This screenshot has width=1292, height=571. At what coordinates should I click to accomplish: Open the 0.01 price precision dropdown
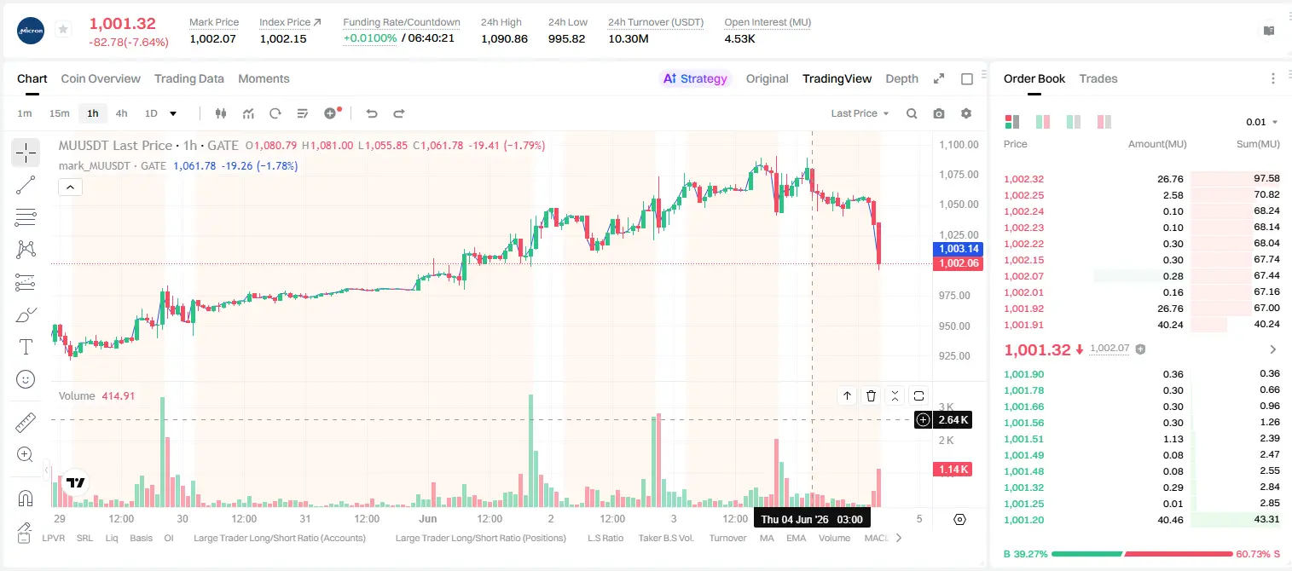point(1262,122)
